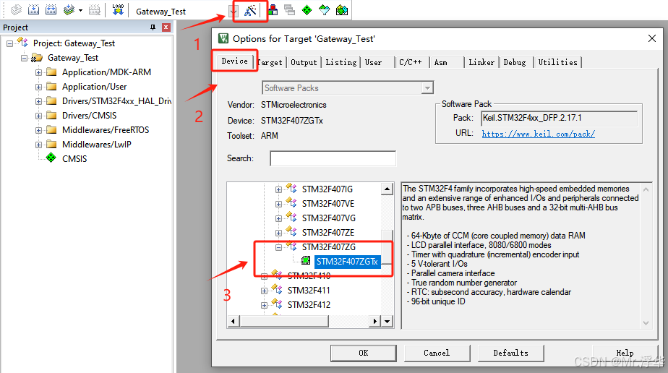Click the Defaults button
The image size is (668, 373).
point(511,353)
